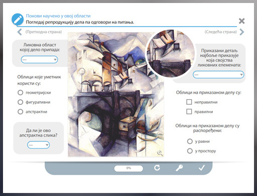Viewport: 257px width, 196px height.
Task: Choose the у простору radio button
Action: click(x=190, y=151)
